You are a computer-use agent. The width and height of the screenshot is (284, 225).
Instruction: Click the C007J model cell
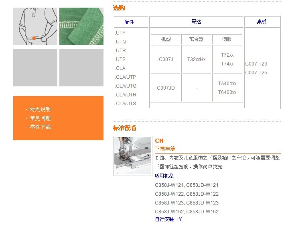[166, 59]
